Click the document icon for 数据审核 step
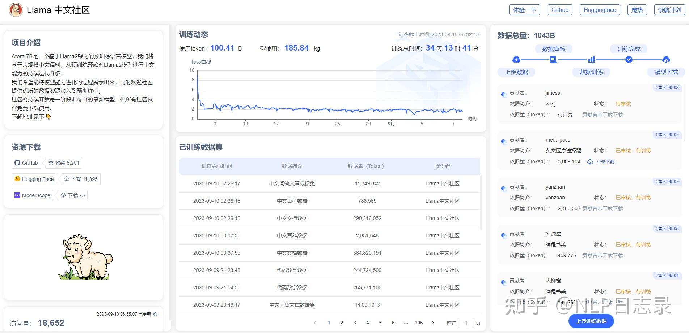 coord(554,60)
